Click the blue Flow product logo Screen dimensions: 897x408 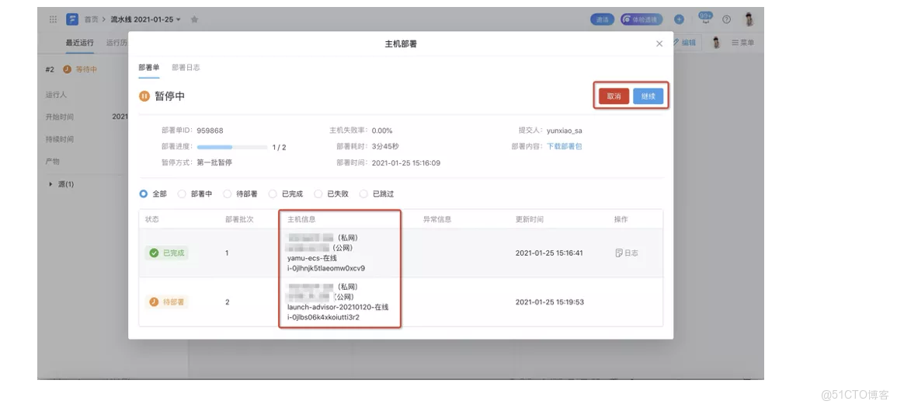pyautogui.click(x=72, y=19)
